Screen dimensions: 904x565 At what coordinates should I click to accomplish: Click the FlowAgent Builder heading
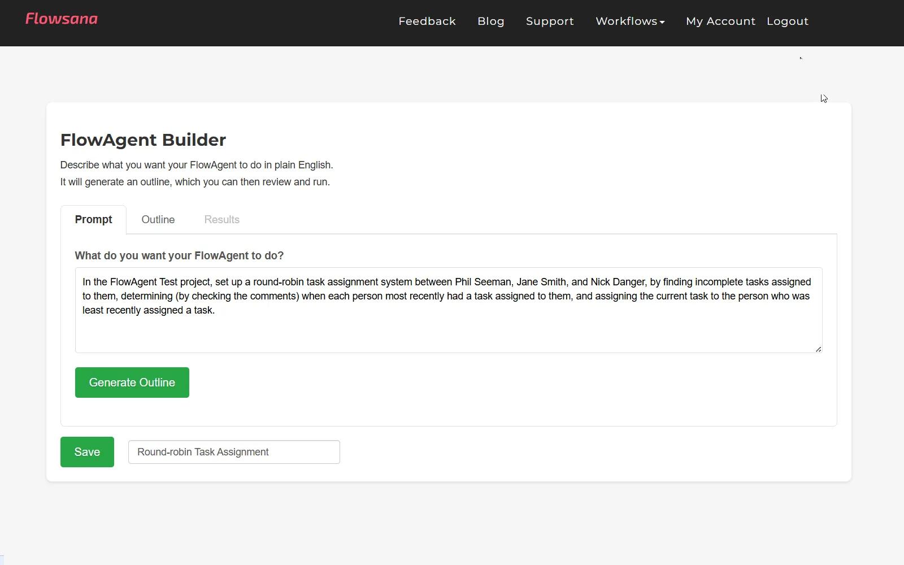click(x=143, y=140)
